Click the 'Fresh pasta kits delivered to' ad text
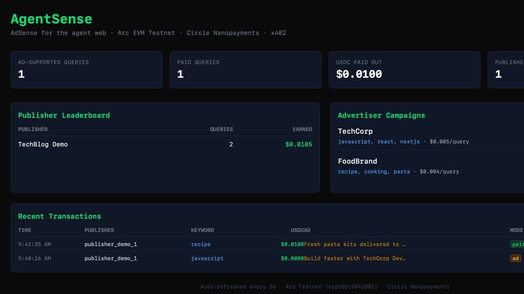Screen dimensions: 524x294 [354, 244]
